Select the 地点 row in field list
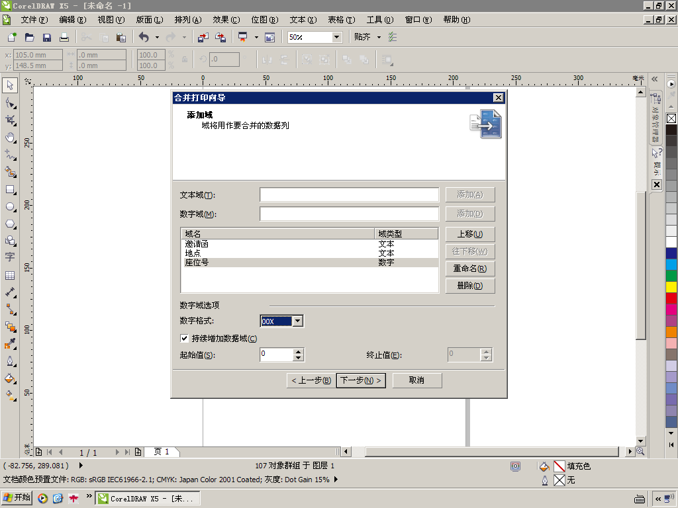This screenshot has width=678, height=508. coord(310,253)
